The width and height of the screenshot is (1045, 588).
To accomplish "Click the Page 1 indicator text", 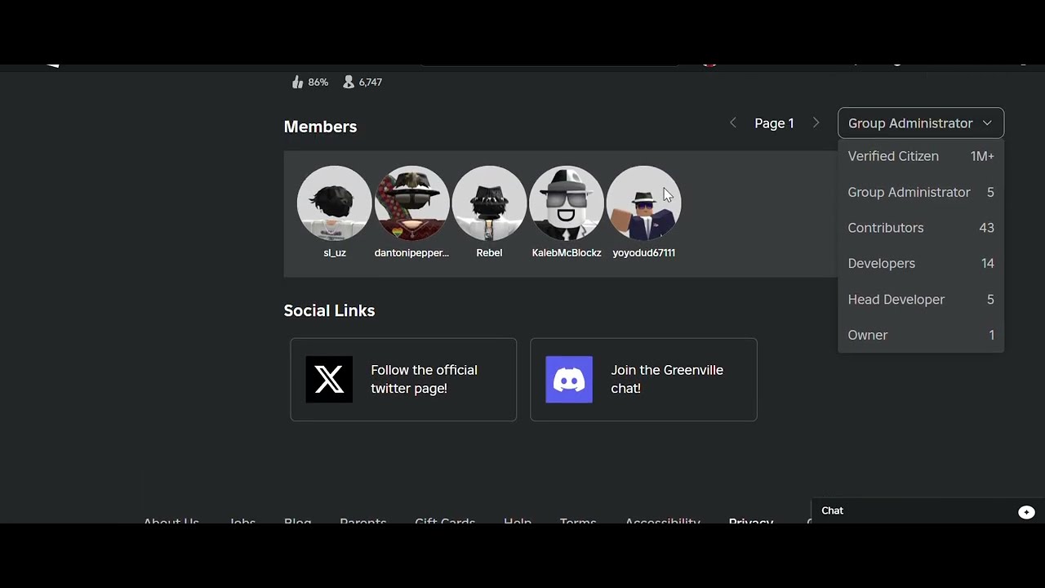I will 774,123.
